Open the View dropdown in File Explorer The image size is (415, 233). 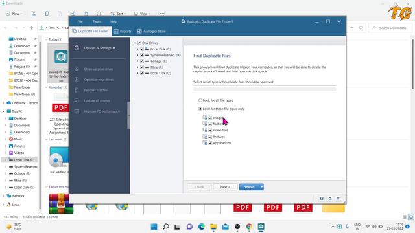click(142, 14)
